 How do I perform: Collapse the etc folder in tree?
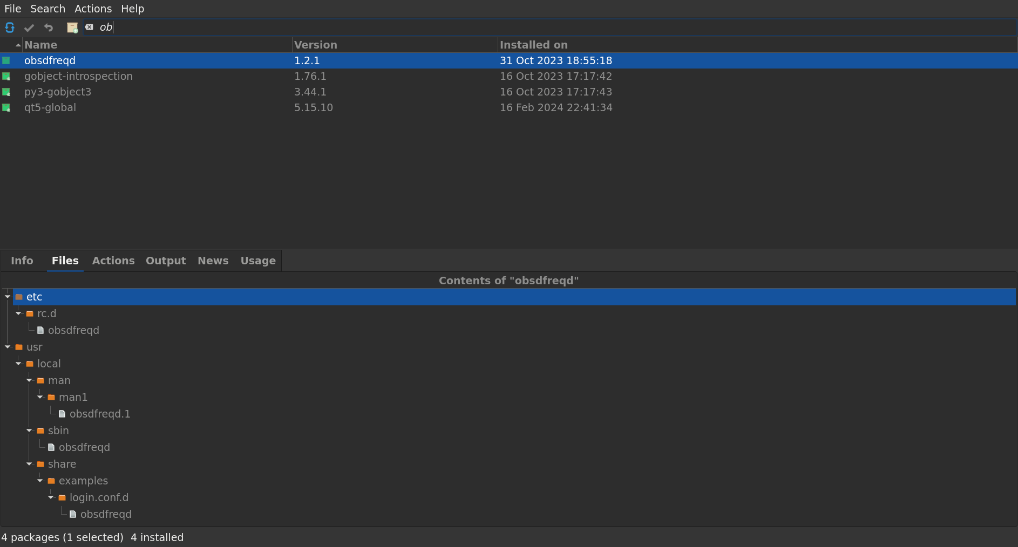(x=8, y=297)
